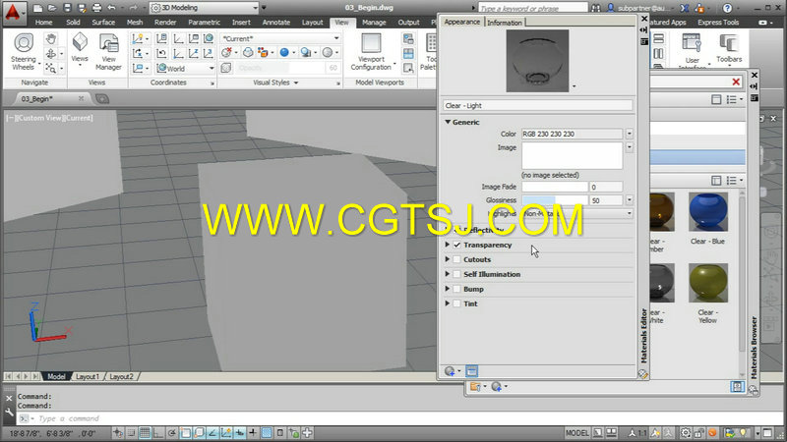Image resolution: width=787 pixels, height=442 pixels.
Task: Select the Orbit tool in Navigate panel
Action: point(51,53)
